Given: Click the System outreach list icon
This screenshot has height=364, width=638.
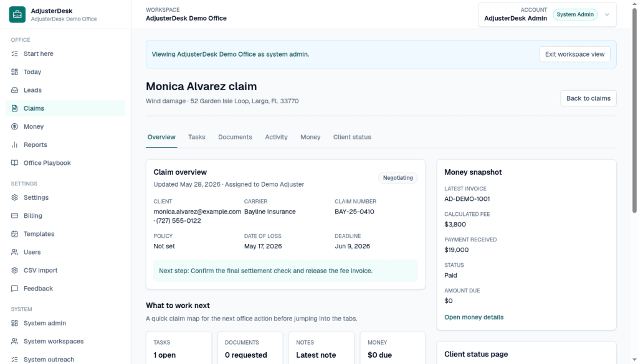Looking at the screenshot, I should click(x=15, y=360).
